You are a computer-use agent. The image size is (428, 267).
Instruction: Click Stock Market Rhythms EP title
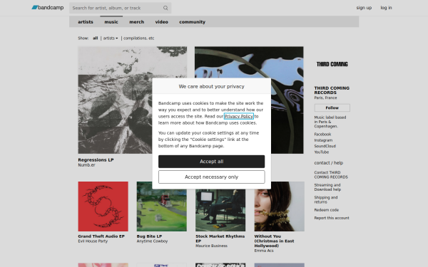[220, 239]
